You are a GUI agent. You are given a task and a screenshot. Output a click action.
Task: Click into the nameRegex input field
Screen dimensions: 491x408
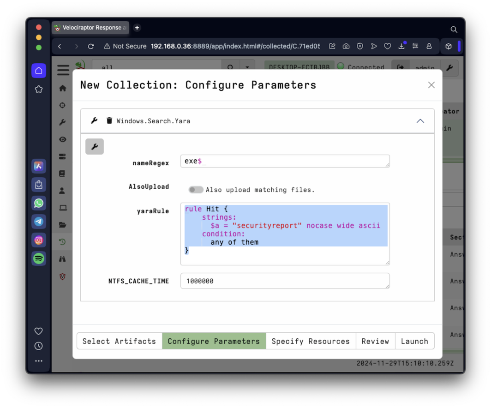click(x=285, y=161)
